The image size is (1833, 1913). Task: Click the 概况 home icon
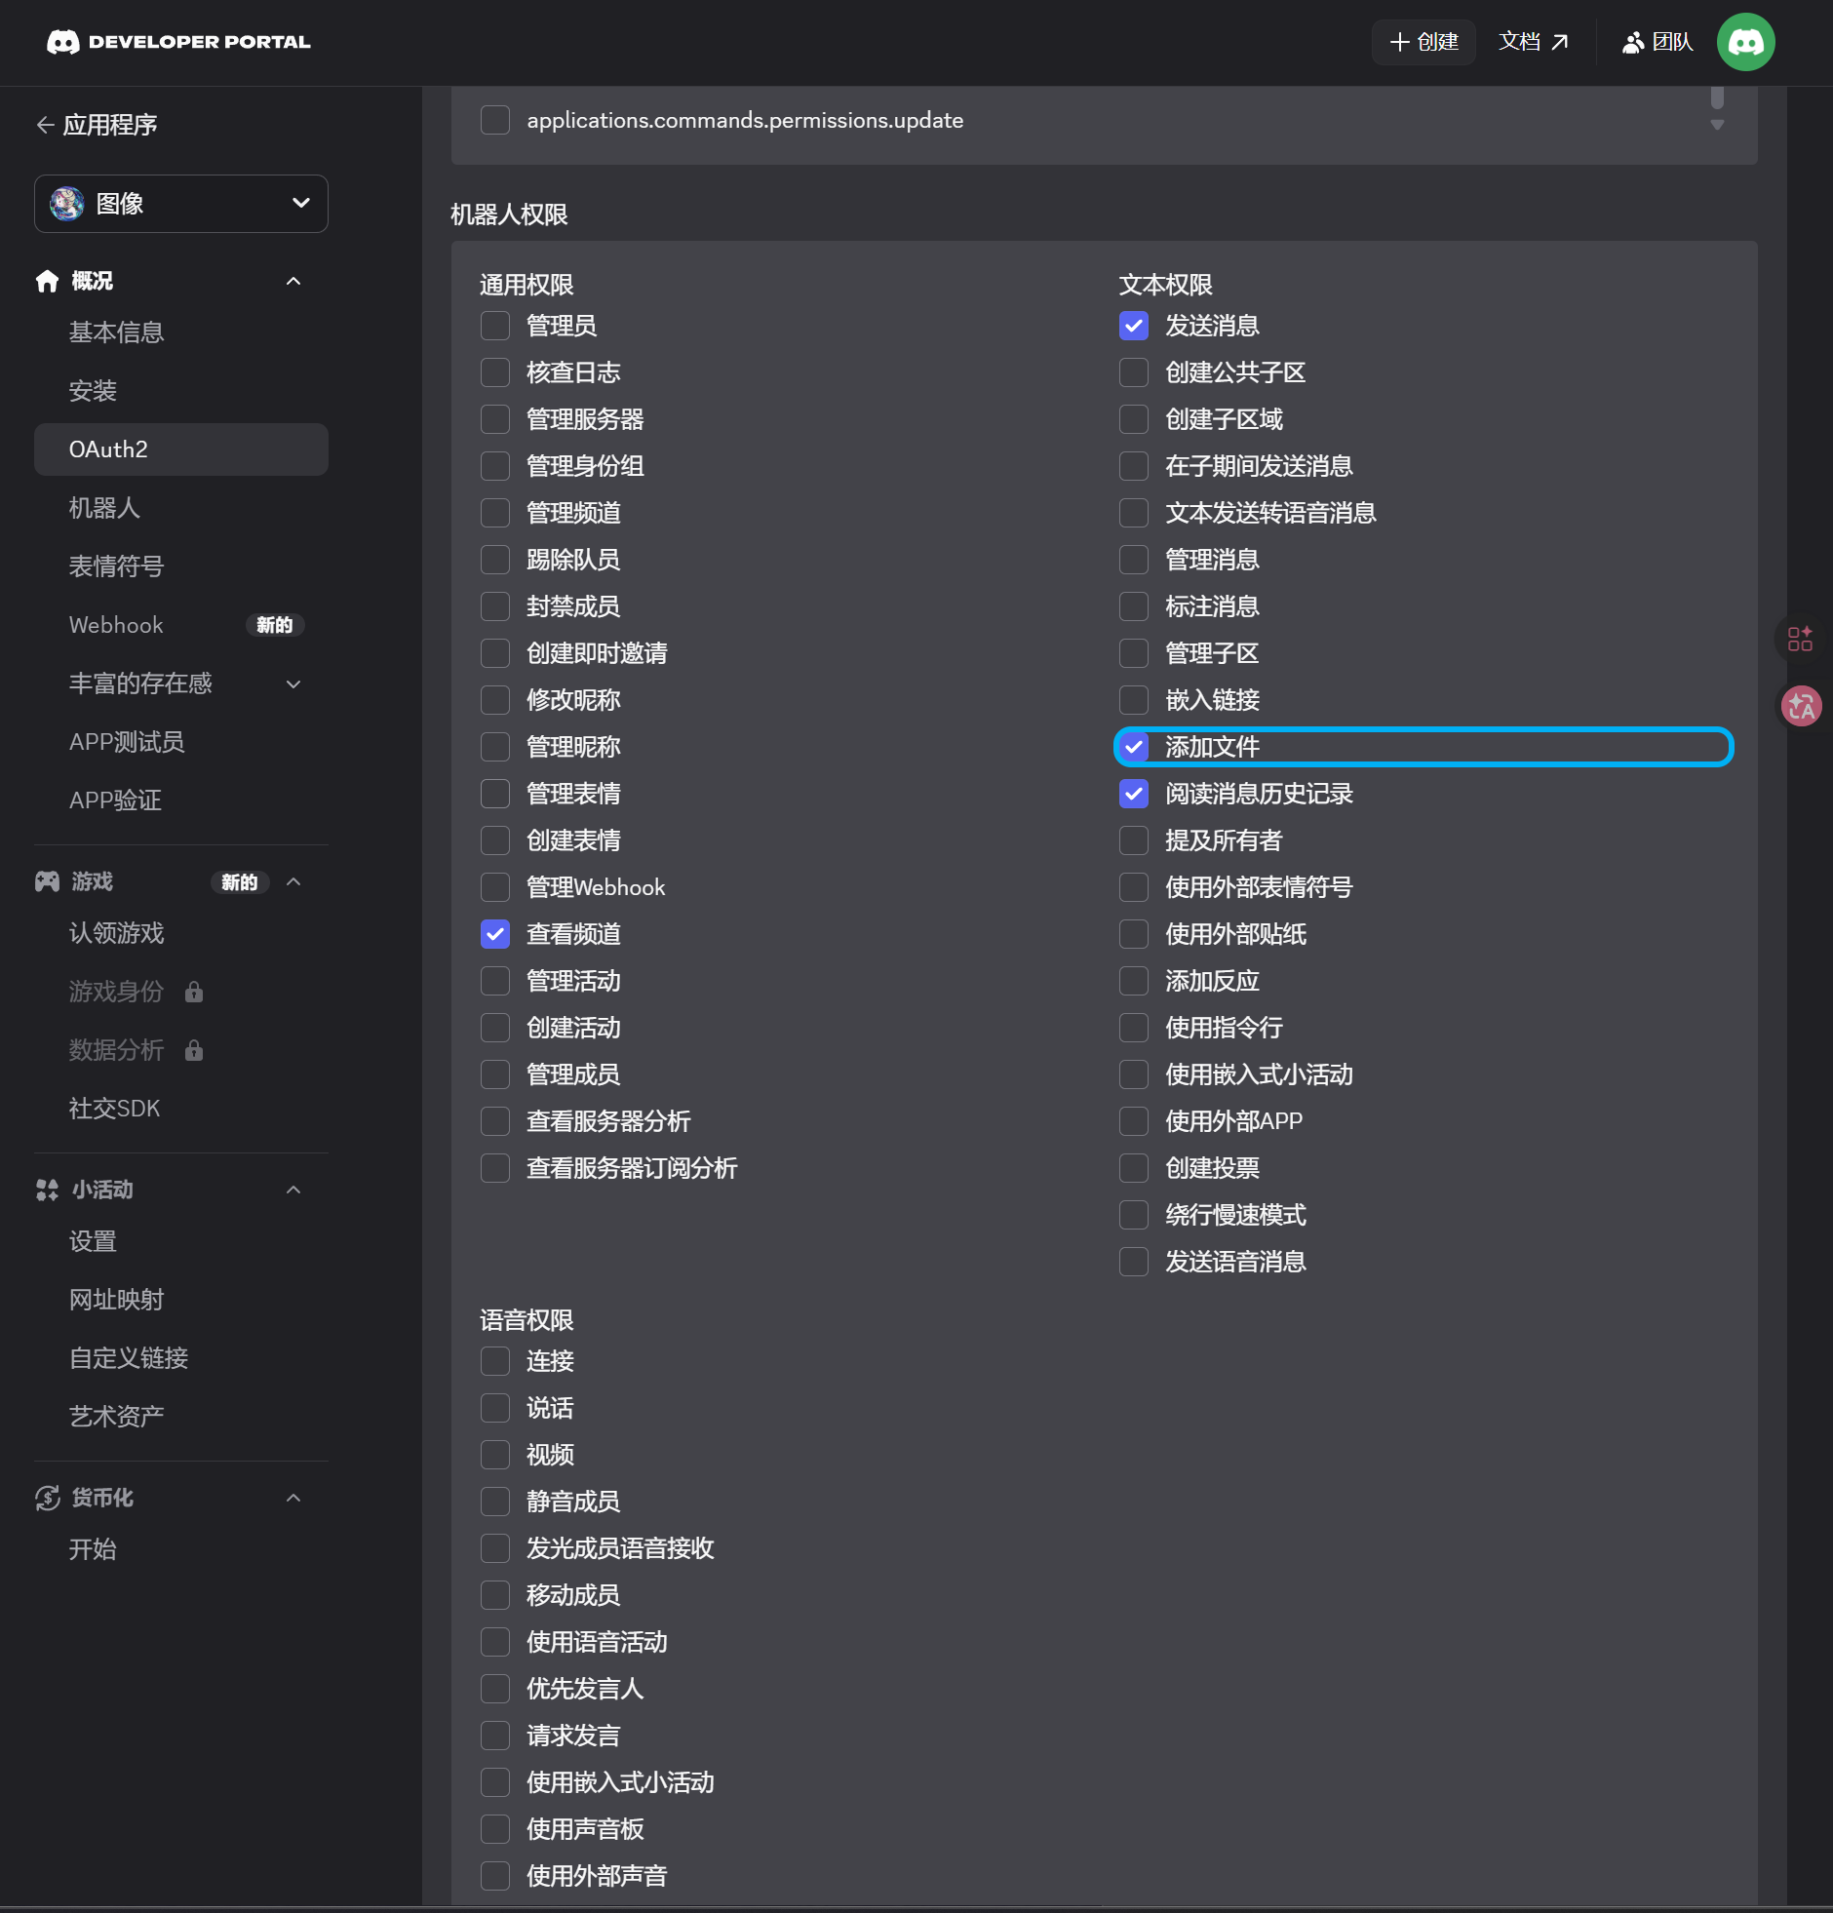[47, 281]
